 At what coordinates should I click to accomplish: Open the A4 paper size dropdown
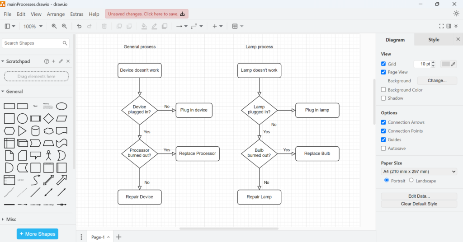coord(419,172)
